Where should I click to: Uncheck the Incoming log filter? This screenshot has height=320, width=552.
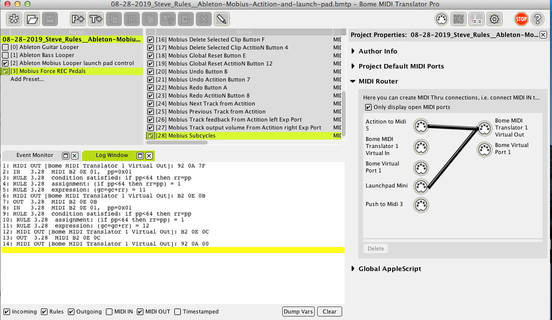click(x=6, y=311)
